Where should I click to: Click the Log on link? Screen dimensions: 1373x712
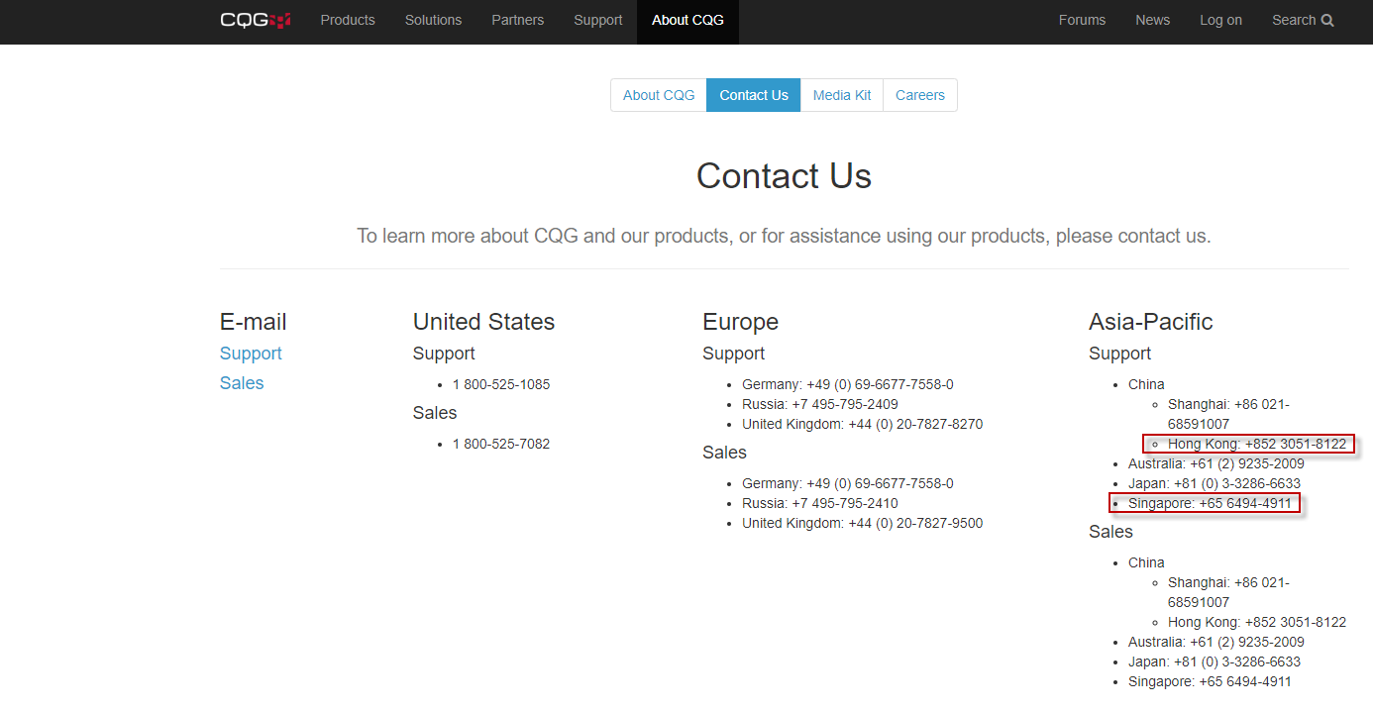click(1220, 20)
